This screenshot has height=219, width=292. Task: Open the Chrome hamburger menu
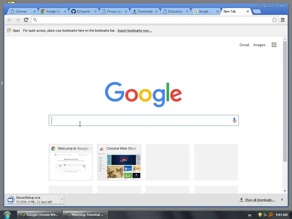point(283,20)
